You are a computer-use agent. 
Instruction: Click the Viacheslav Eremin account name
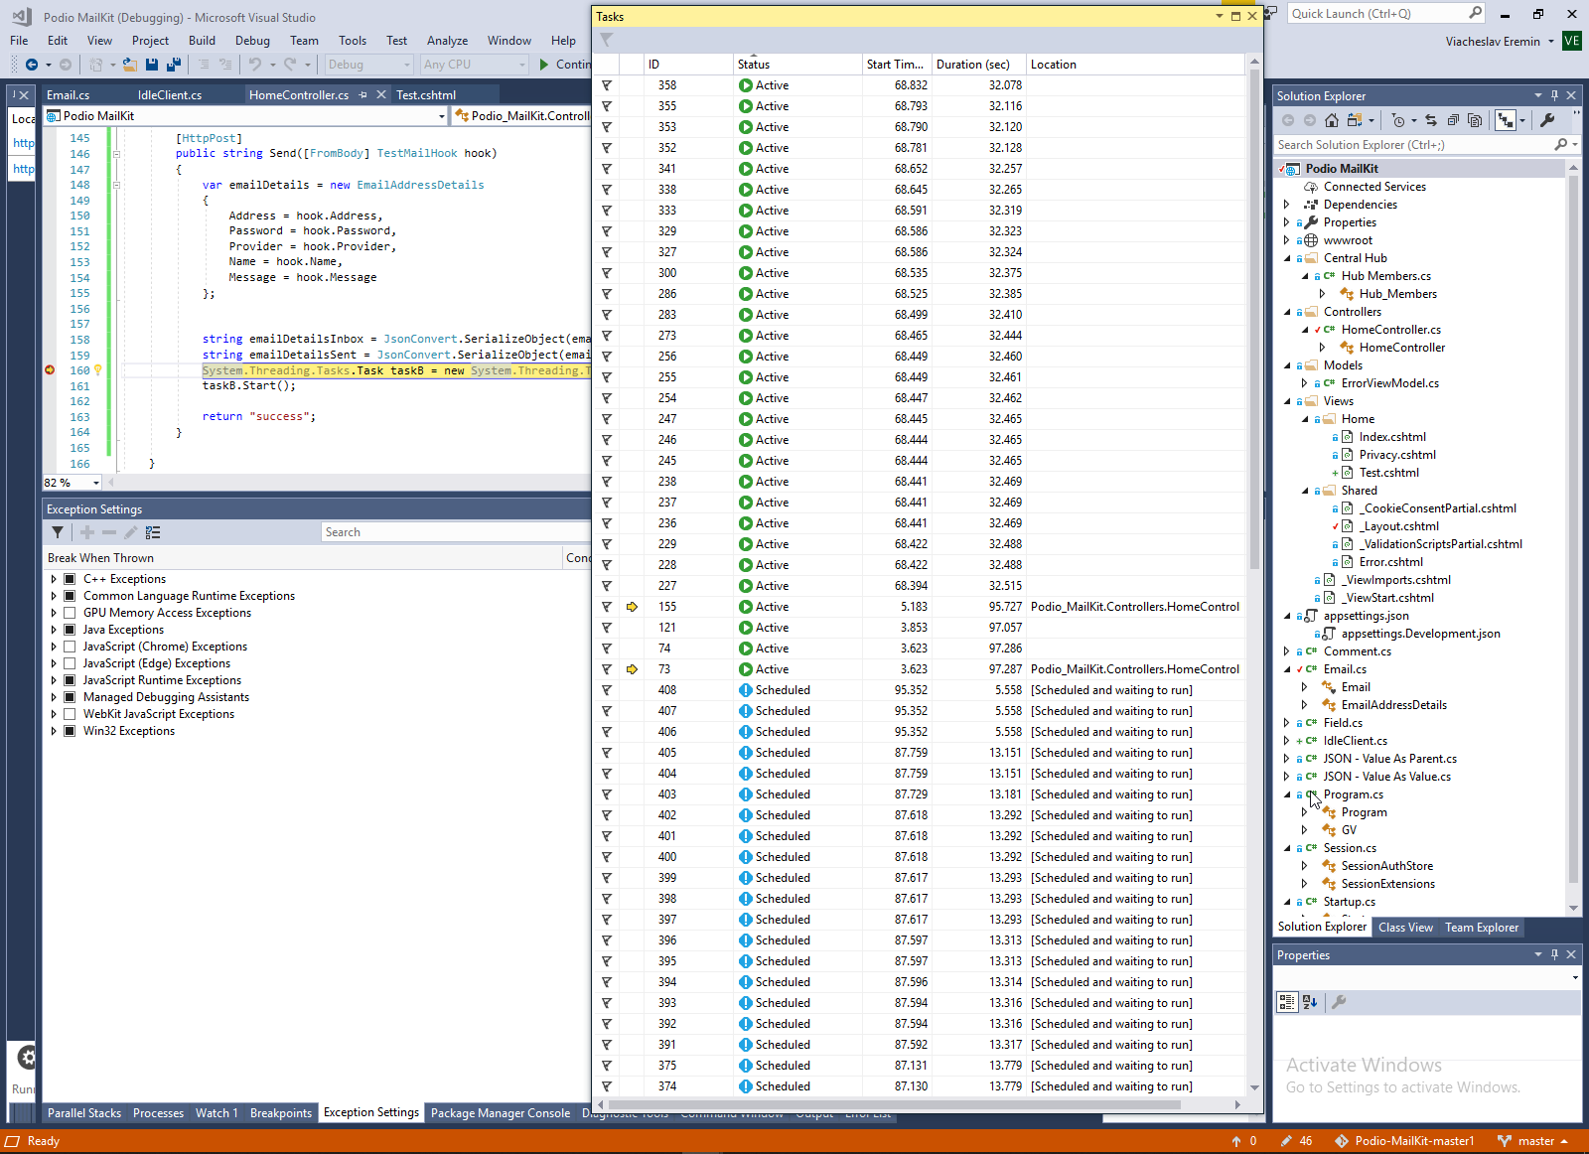coord(1493,42)
